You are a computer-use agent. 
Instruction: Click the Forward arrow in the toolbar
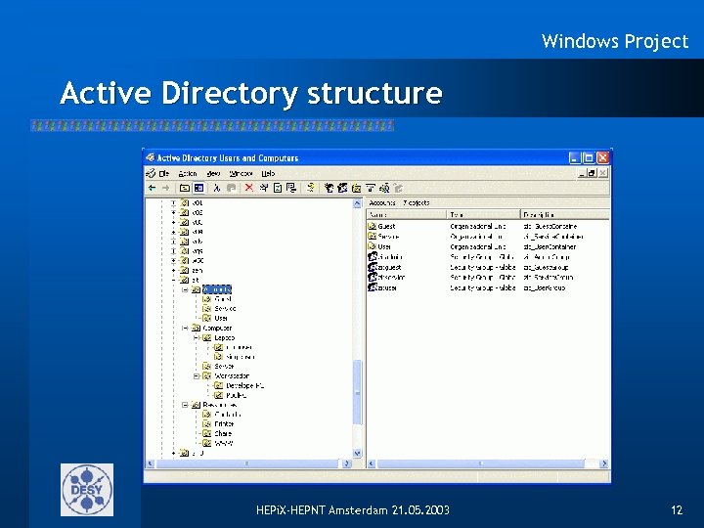click(x=165, y=188)
